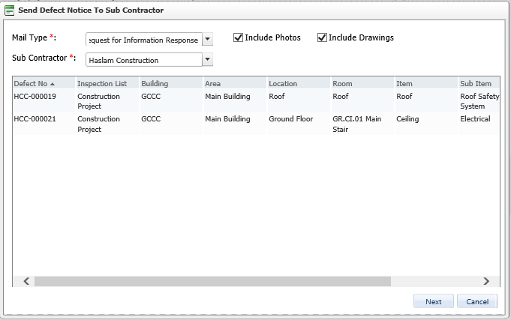Viewport: 511px width, 320px height.
Task: Click the Building column header
Action: click(170, 83)
